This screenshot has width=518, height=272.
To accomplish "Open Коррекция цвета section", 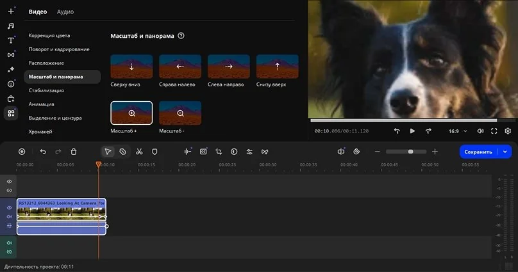I will pos(49,36).
